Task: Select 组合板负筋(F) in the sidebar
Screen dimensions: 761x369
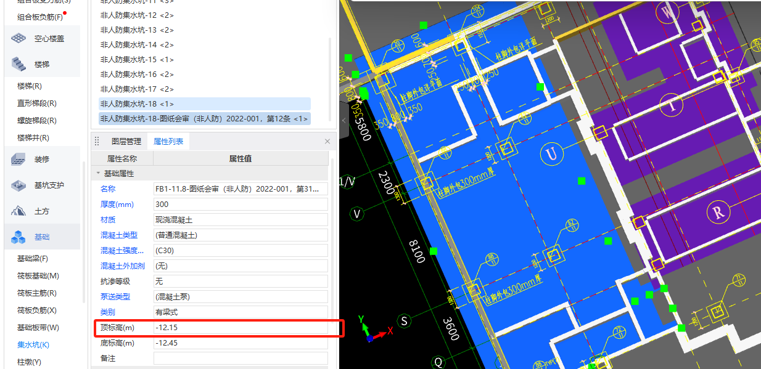Action: point(41,17)
